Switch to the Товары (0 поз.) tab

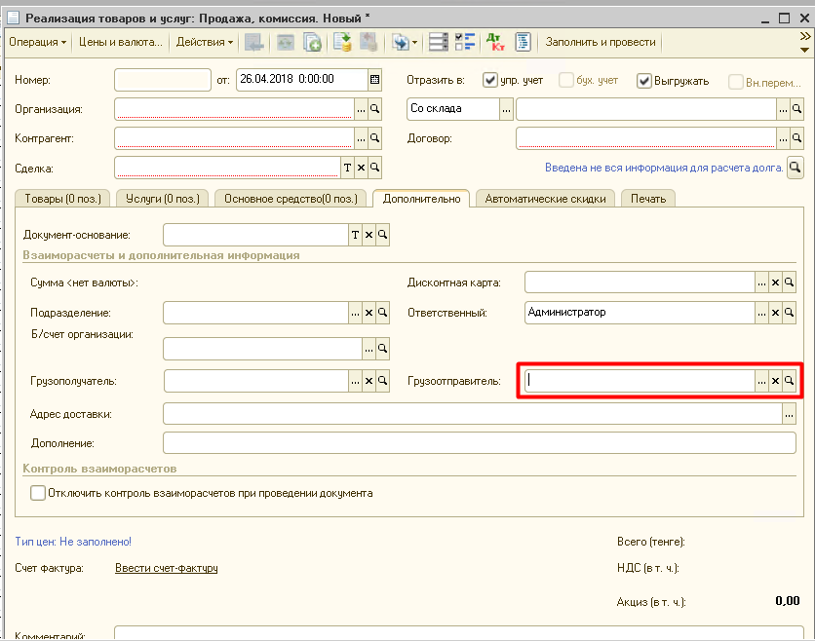click(x=62, y=199)
